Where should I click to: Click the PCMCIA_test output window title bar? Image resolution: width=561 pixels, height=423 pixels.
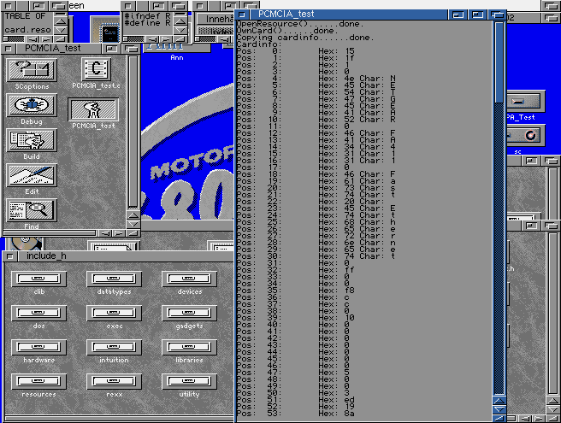(x=349, y=15)
